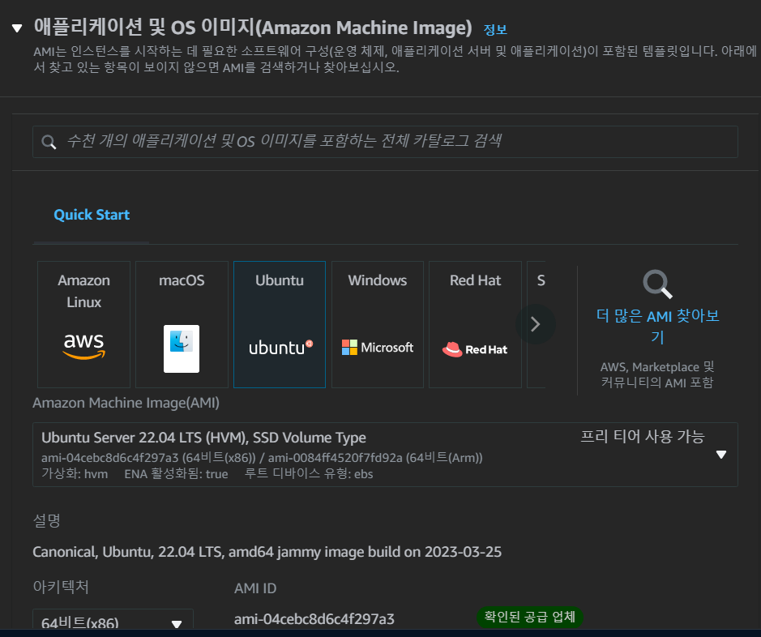Click the macOS Finder face icon
The width and height of the screenshot is (761, 637).
(182, 348)
